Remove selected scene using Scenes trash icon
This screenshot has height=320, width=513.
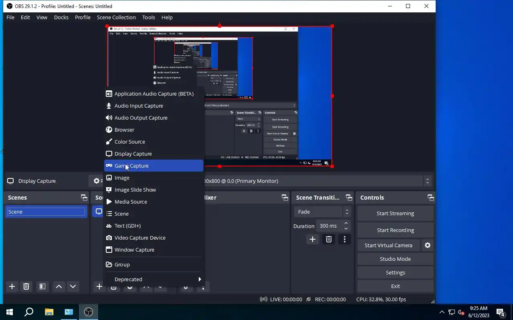click(26, 286)
